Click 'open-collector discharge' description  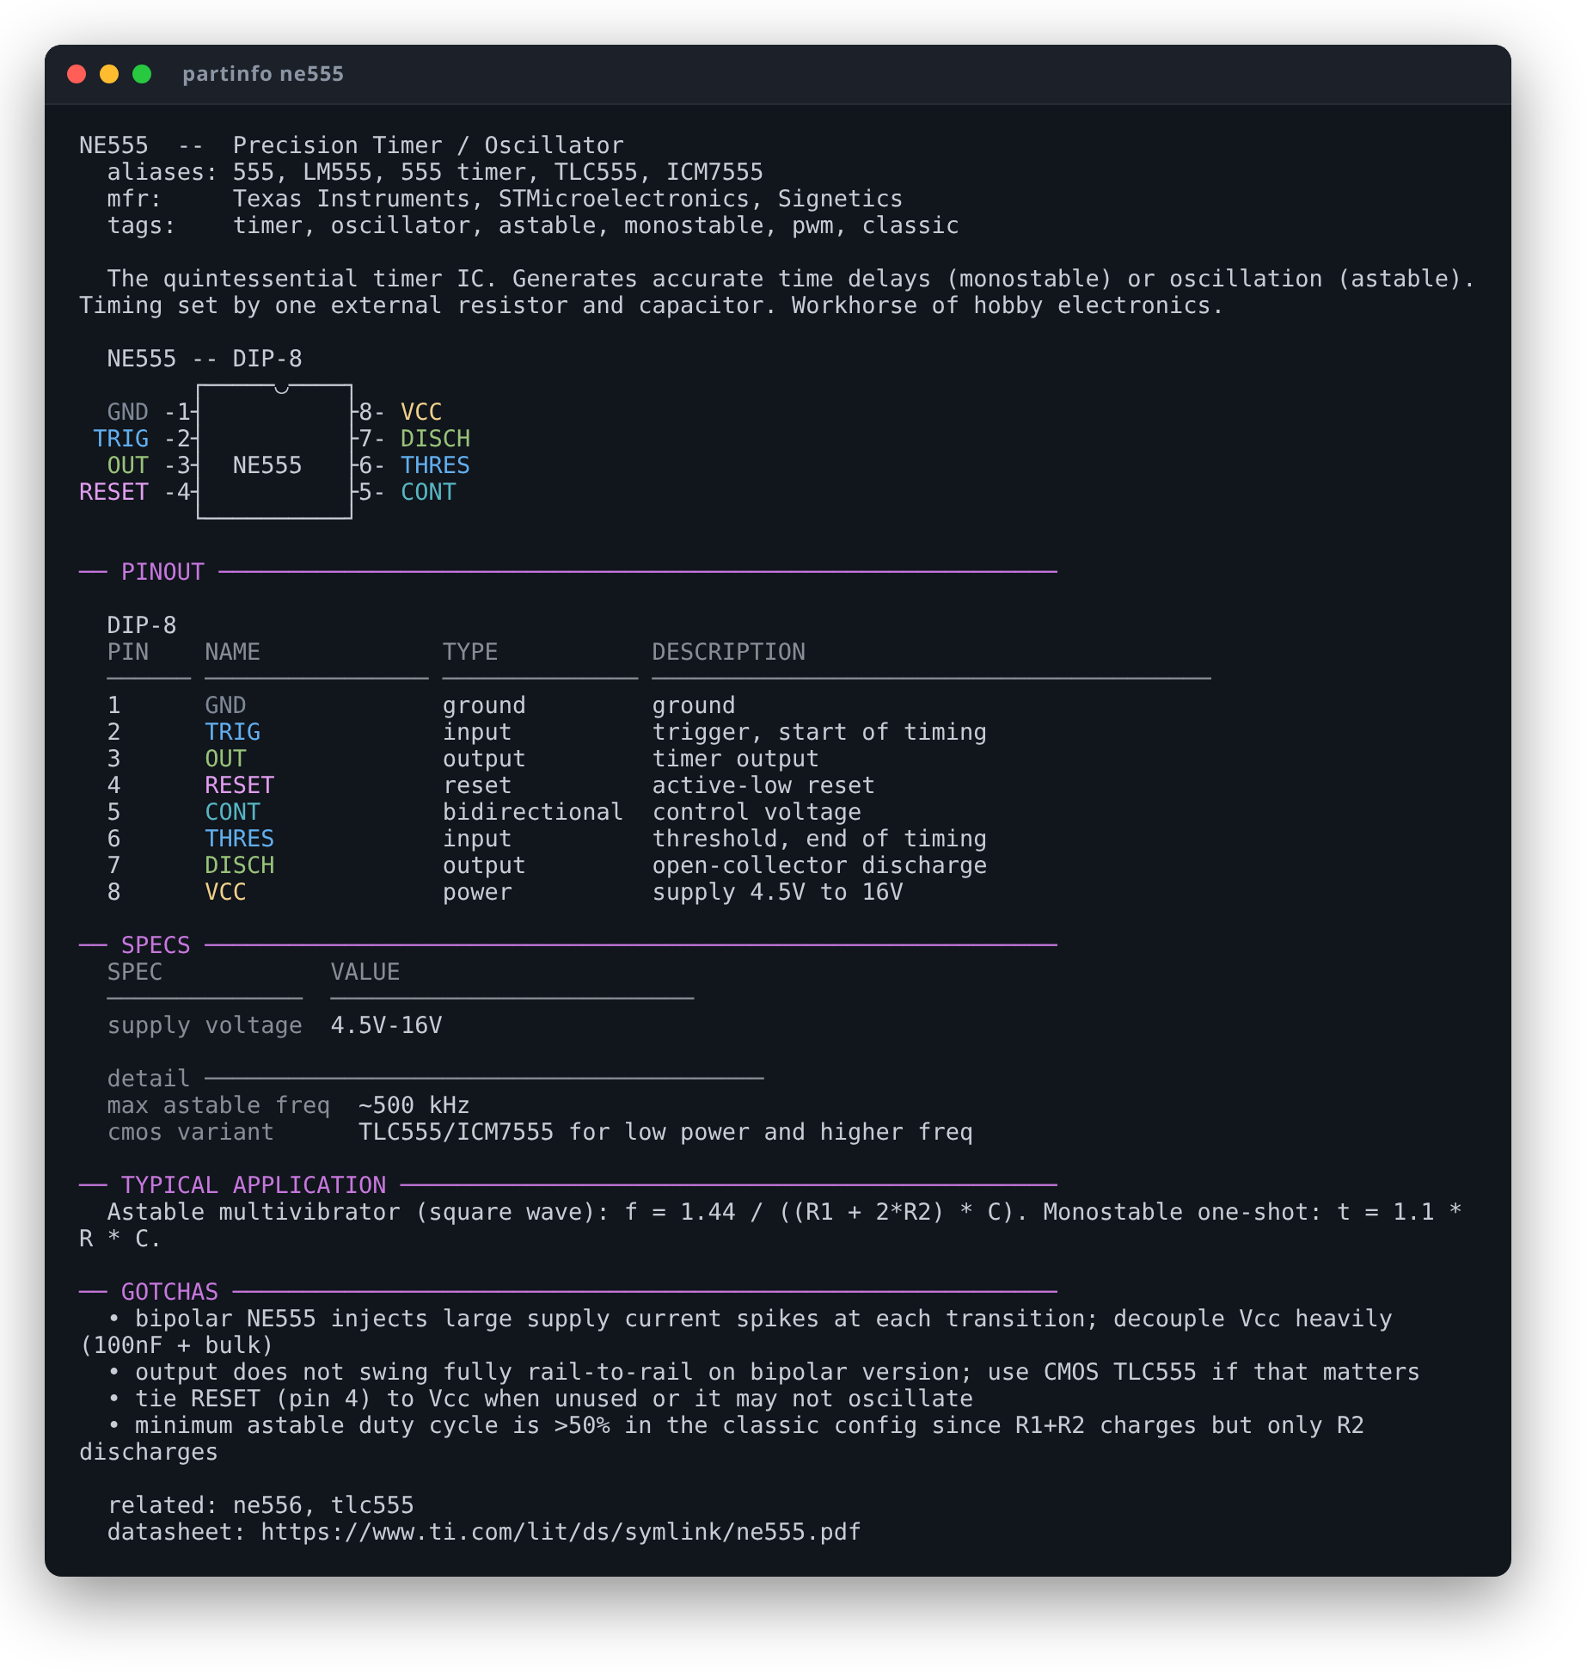[819, 865]
